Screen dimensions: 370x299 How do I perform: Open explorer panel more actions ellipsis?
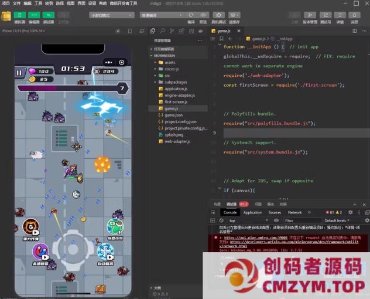pyautogui.click(x=200, y=40)
